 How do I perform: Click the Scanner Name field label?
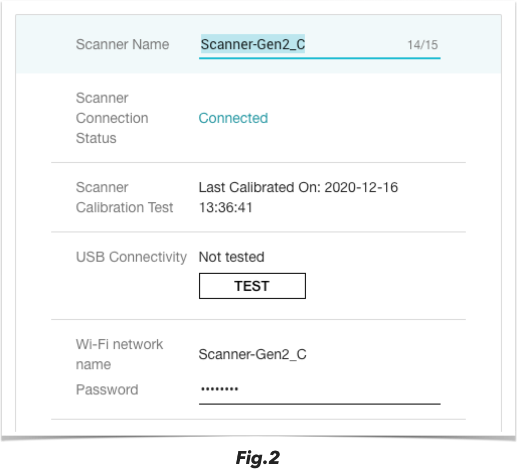click(122, 45)
